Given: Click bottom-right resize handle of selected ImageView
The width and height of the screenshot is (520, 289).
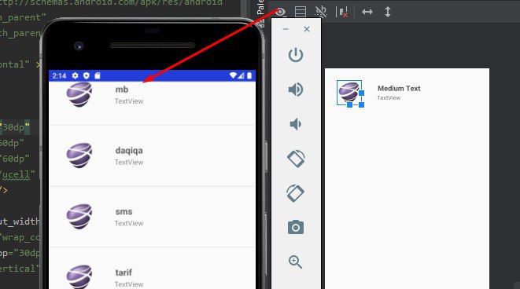Looking at the screenshot, I should 361,105.
